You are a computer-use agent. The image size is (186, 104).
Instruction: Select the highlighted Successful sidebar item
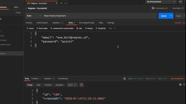(x=12, y=53)
